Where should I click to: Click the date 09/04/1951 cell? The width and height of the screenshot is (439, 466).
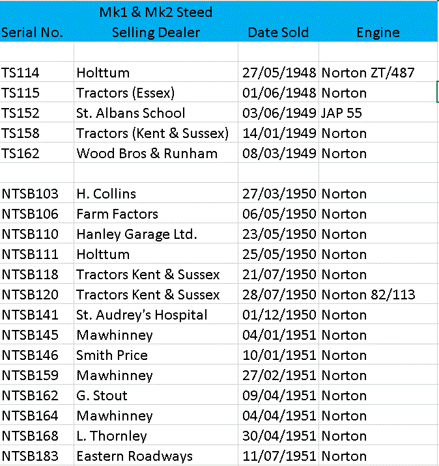coord(279,396)
